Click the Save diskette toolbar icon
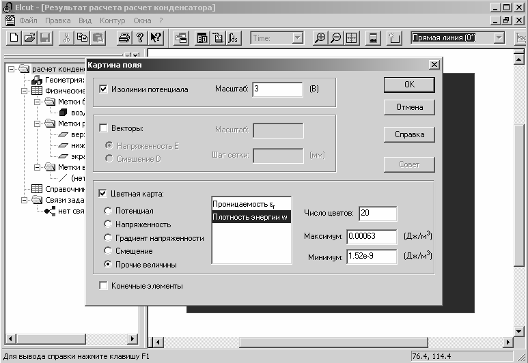This screenshot has height=363, width=528. (45, 38)
